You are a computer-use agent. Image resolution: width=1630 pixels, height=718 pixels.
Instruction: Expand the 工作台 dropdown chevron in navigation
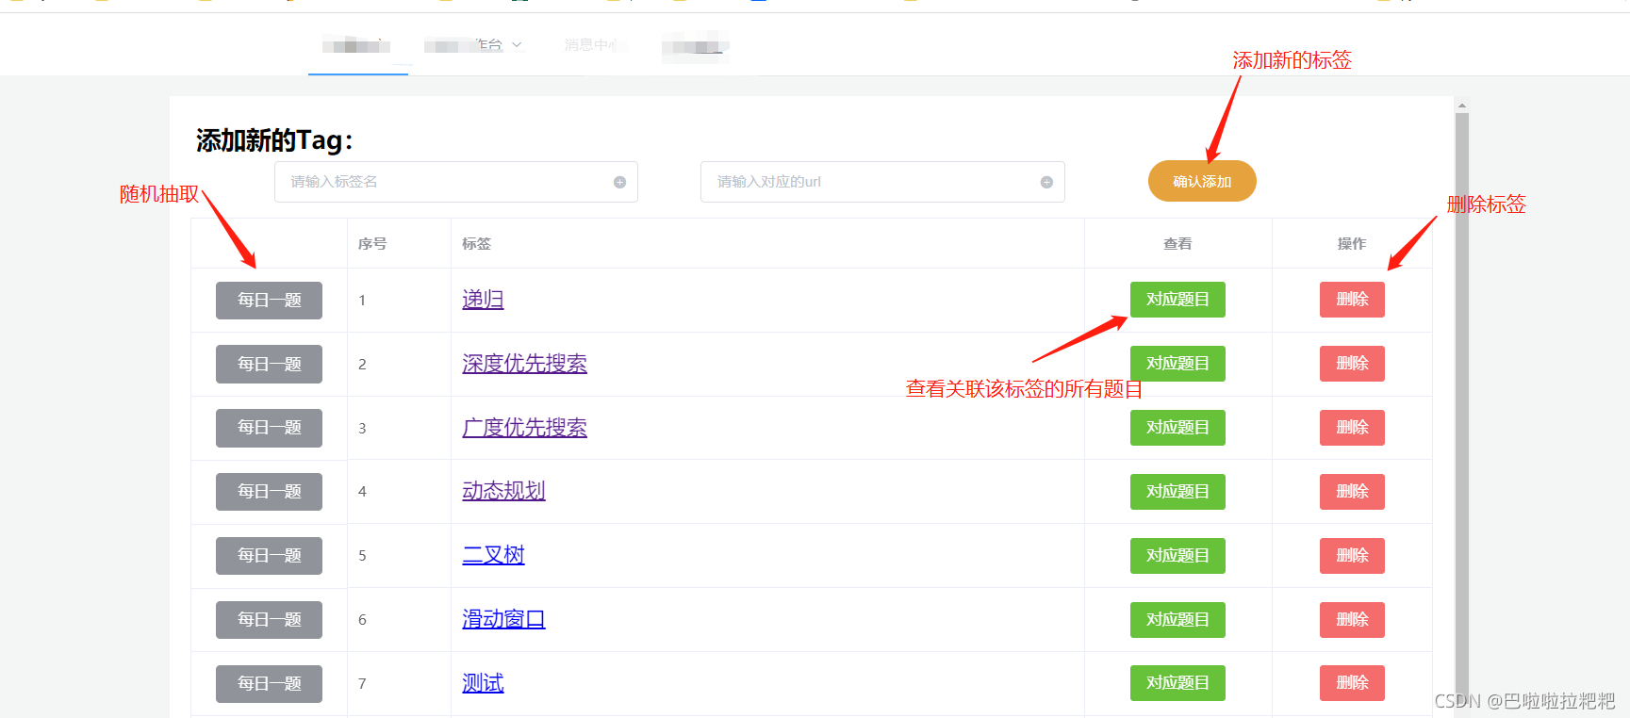[x=517, y=45]
